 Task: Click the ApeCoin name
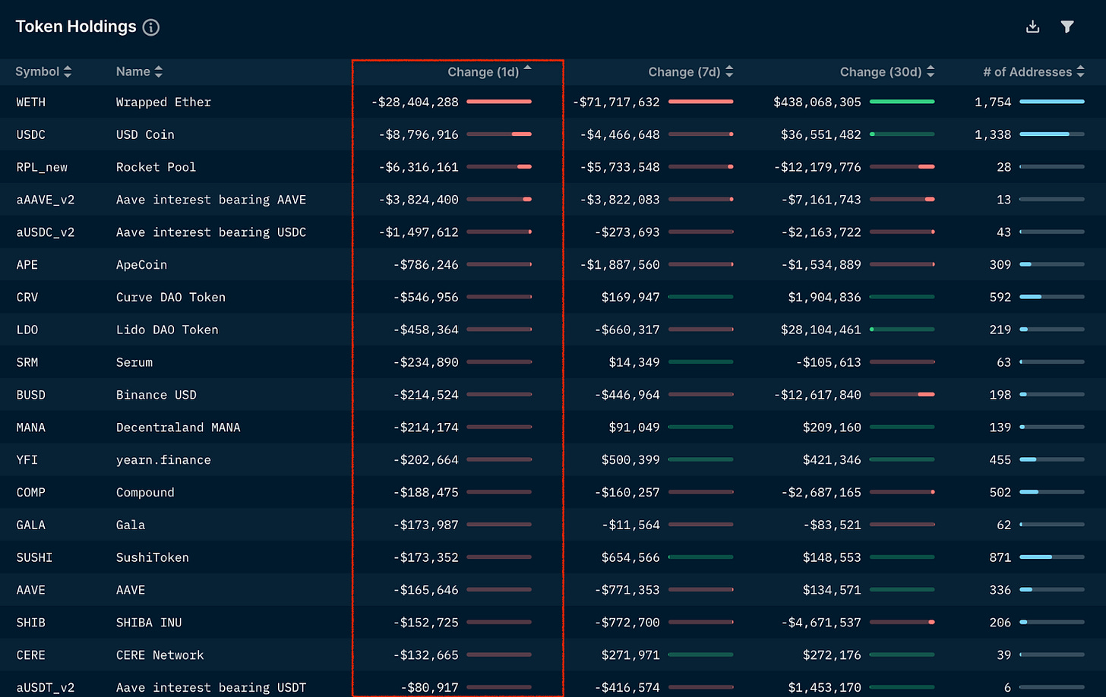click(141, 265)
